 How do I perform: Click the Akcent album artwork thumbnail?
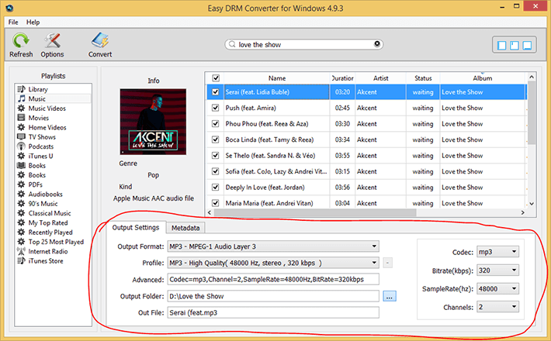coord(153,122)
